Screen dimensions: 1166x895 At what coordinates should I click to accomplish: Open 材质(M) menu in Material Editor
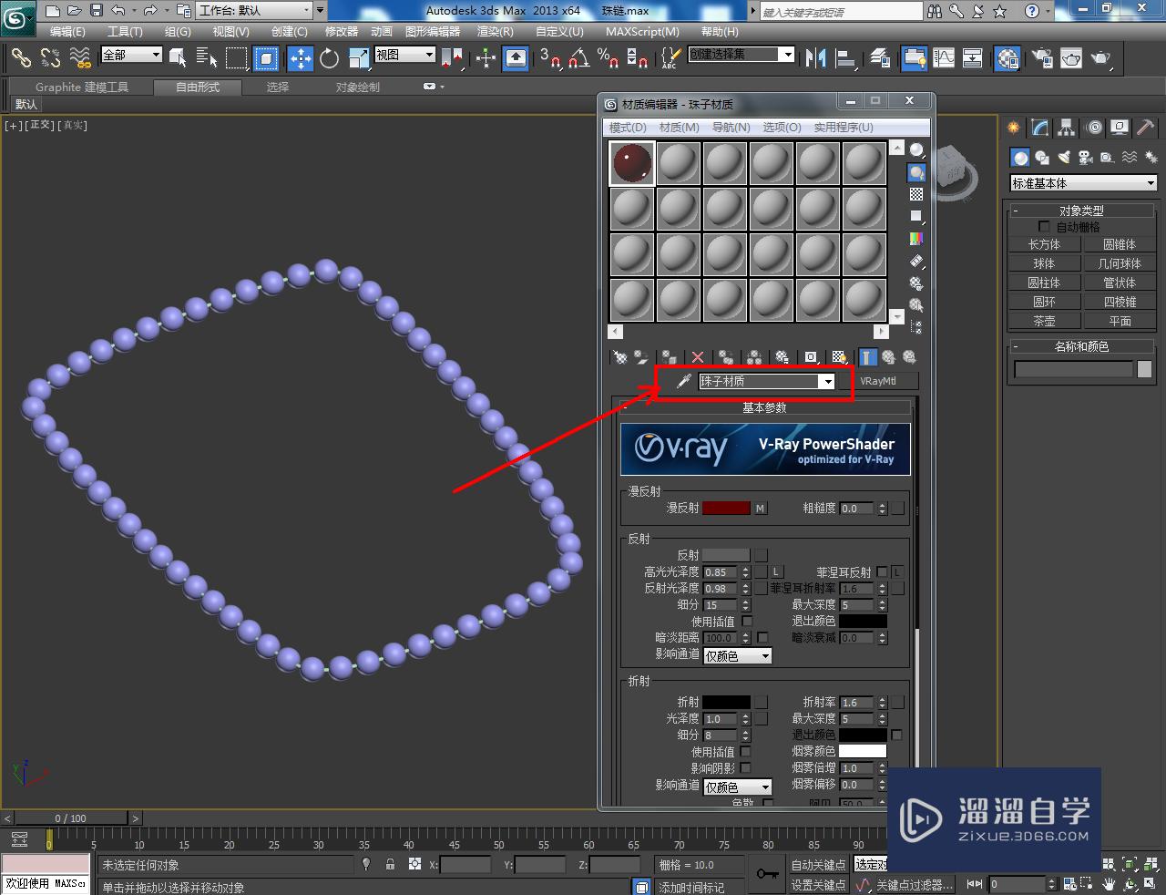click(679, 128)
